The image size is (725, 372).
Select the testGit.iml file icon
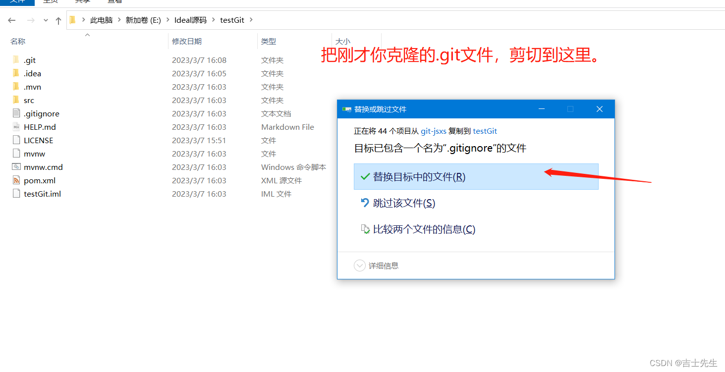[x=16, y=194]
